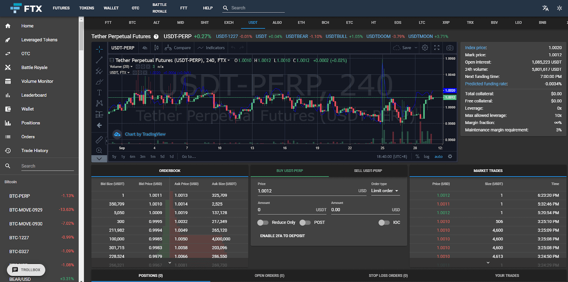This screenshot has width=568, height=282.
Task: Expand more rows in the orderbook
Action: click(170, 262)
